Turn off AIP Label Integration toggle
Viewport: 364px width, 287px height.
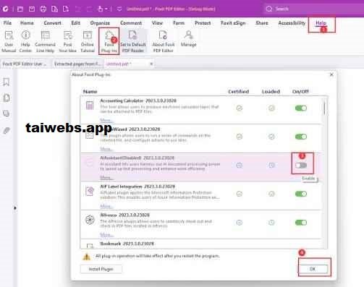click(x=301, y=194)
